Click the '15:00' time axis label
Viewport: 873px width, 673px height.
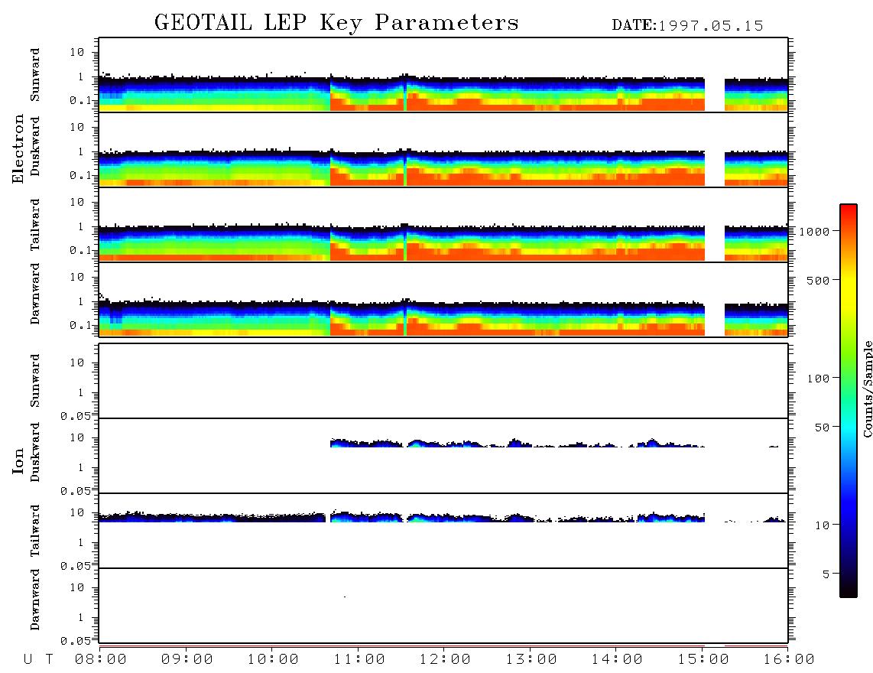[x=703, y=660]
